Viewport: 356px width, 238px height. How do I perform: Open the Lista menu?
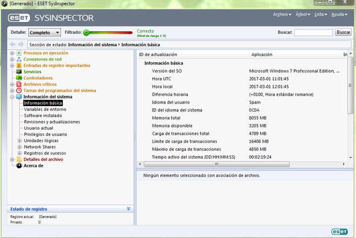click(320, 14)
